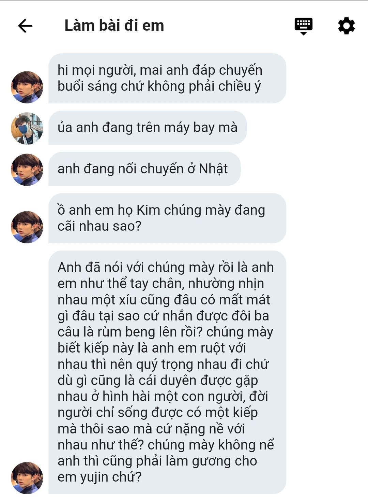The image size is (368, 500).
Task: Tap the masked person's avatar
Action: click(x=27, y=128)
